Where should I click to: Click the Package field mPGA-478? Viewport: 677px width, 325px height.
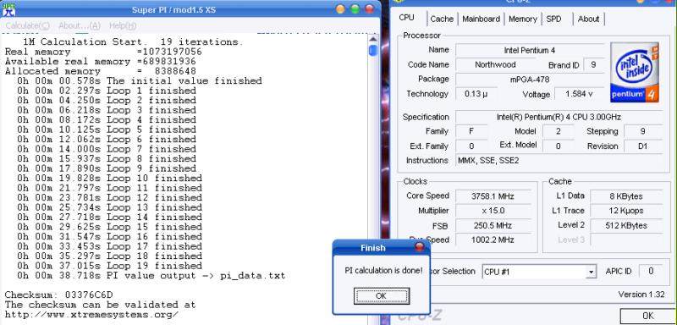click(530, 80)
